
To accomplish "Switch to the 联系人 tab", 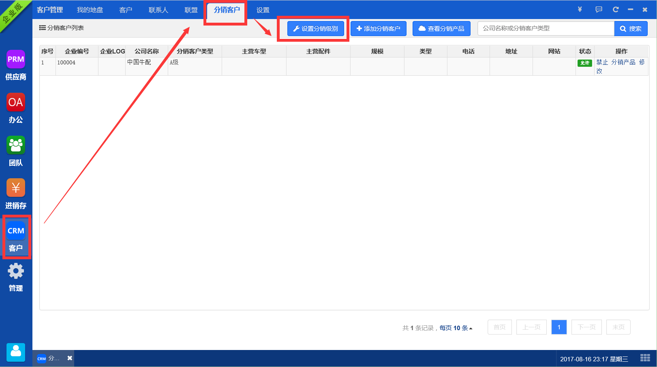I will [158, 10].
